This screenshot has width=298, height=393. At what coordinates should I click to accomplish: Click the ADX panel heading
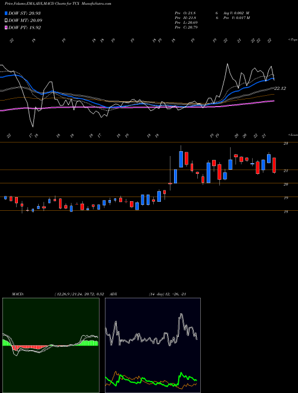coord(113,294)
